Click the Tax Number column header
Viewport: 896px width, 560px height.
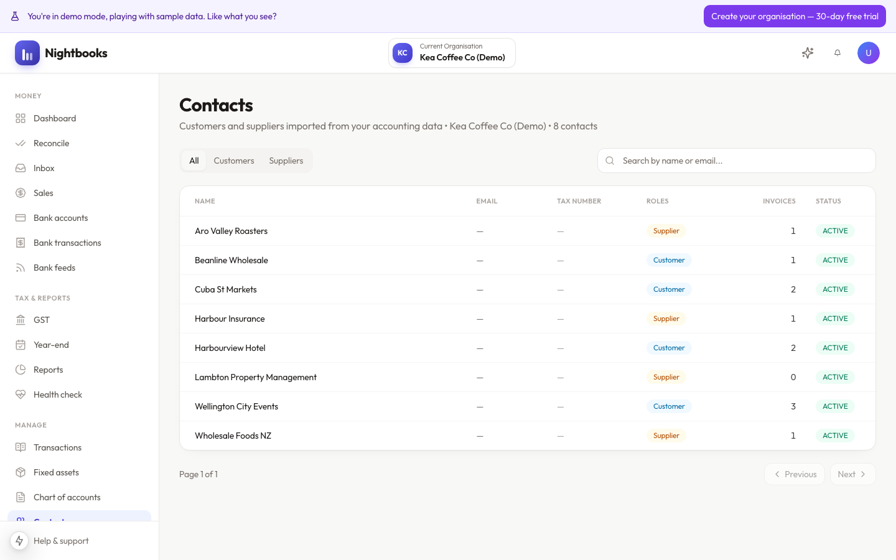click(579, 201)
